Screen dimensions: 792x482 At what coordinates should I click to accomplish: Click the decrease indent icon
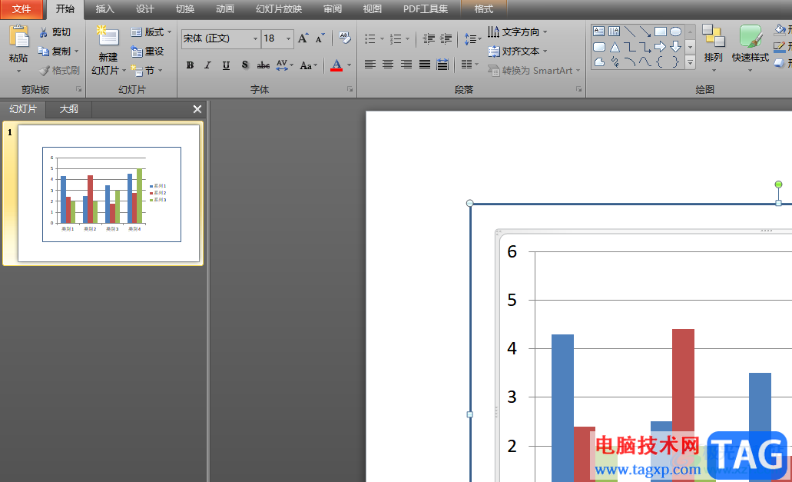tap(429, 38)
